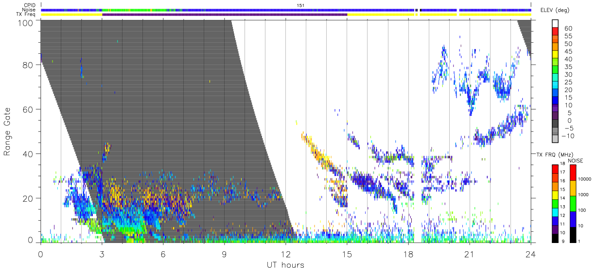Viewport: 597px width, 275px height.
Task: Click UT hours tick label 9
Action: 225,254
